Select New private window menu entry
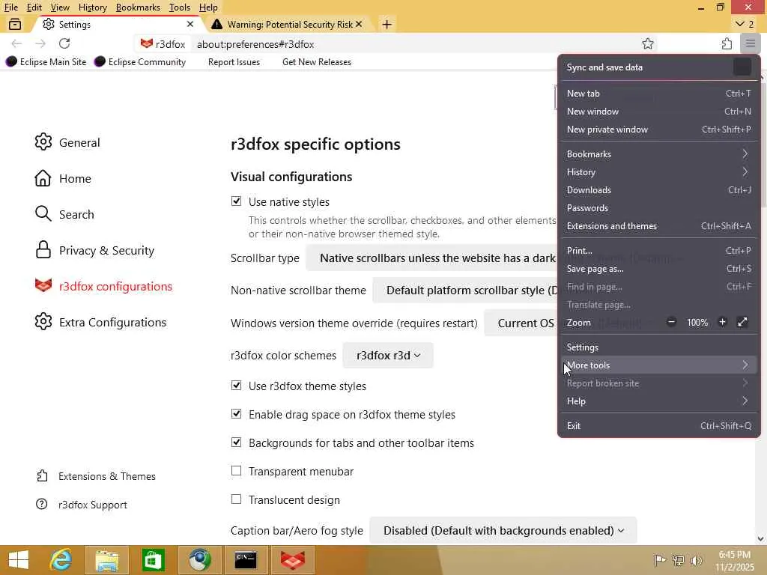Screen dimensions: 767x575 [658, 130]
